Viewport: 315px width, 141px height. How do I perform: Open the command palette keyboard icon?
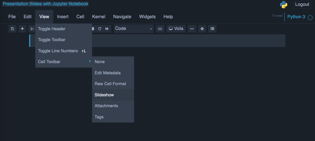(x=160, y=29)
